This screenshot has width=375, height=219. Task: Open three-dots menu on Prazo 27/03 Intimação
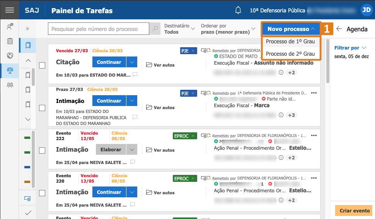[x=314, y=93]
